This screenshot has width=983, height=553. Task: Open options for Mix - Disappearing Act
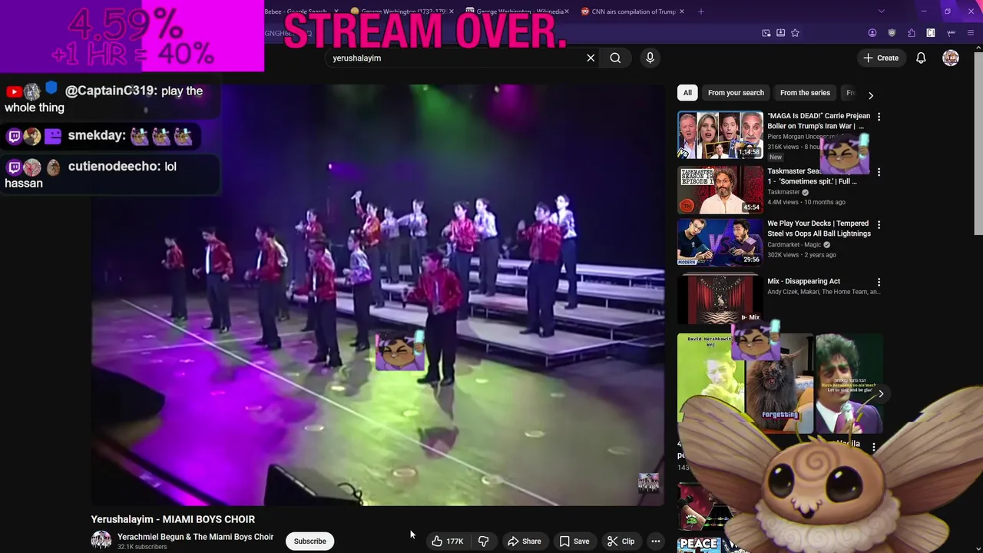879,282
